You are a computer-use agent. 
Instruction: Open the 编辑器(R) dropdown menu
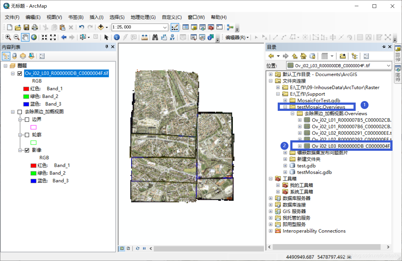click(x=237, y=37)
